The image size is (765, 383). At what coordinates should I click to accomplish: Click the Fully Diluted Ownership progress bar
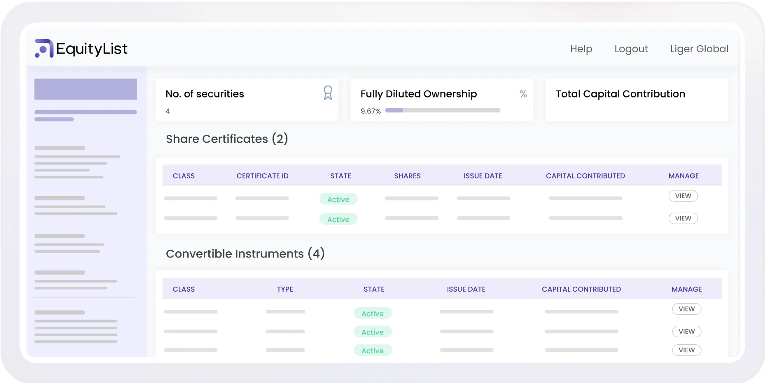coord(443,110)
